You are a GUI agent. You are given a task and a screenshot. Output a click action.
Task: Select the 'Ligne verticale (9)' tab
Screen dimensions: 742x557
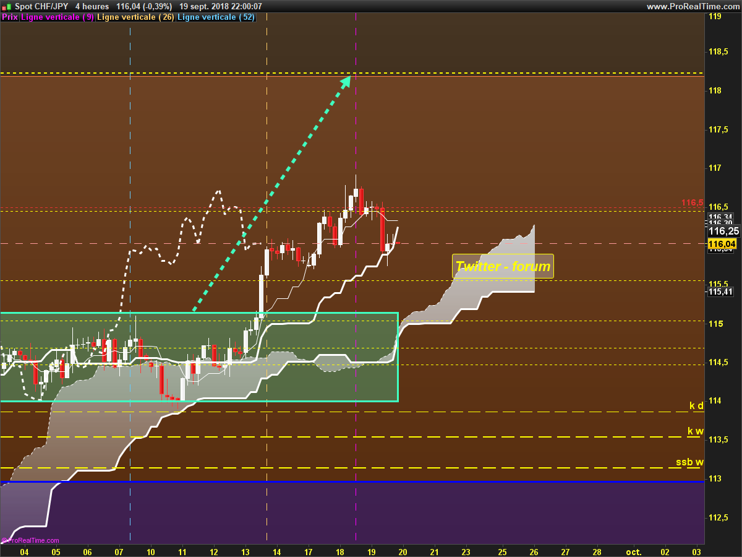(x=58, y=17)
